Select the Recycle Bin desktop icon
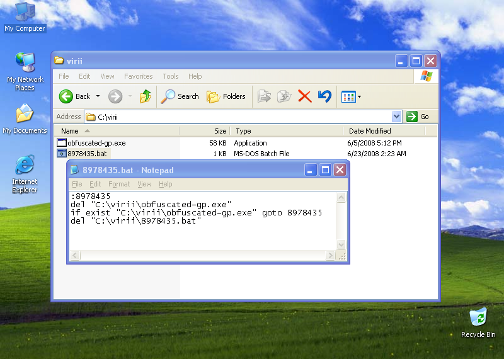504x359 pixels. (x=478, y=322)
